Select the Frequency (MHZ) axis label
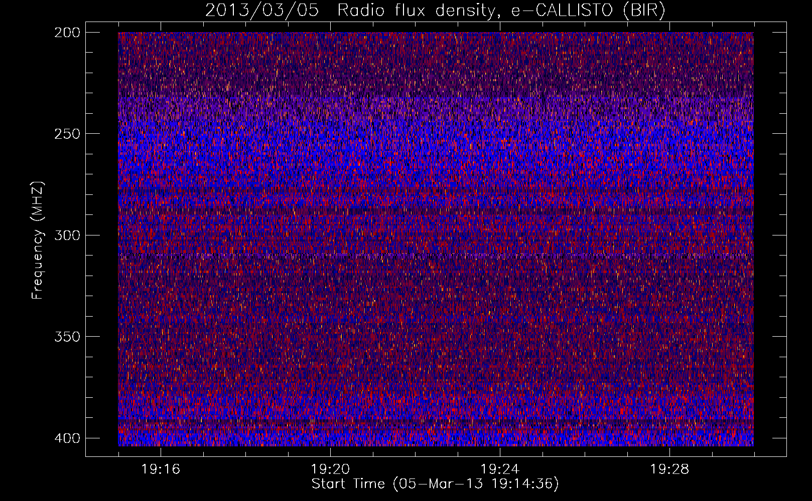This screenshot has height=501, width=812. [38, 240]
